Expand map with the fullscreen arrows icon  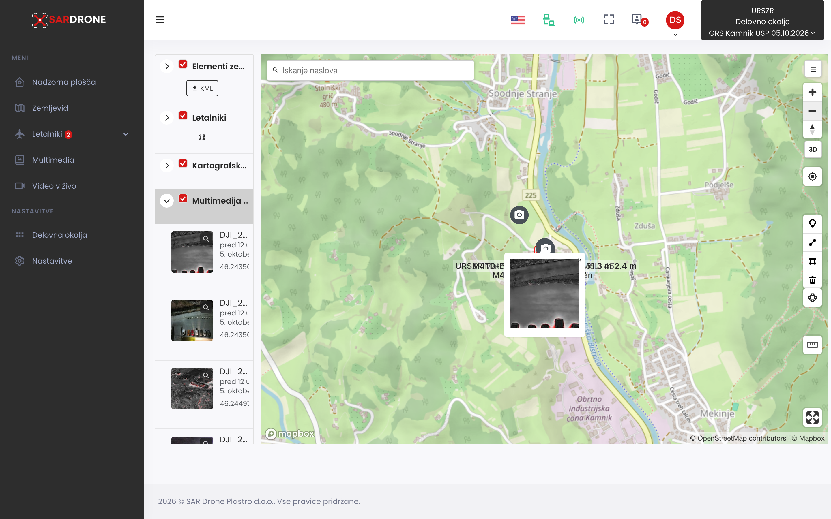812,418
